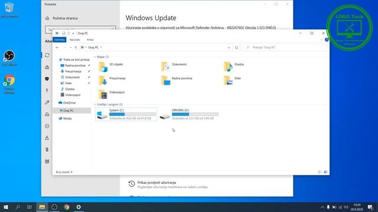The image size is (378, 212).
Task: Select Radna površina in navigation pane
Action: (73, 65)
